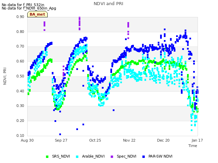Click the Nov 22 x-axis tick label
Viewport: 218px width, 163px height.
129,140
